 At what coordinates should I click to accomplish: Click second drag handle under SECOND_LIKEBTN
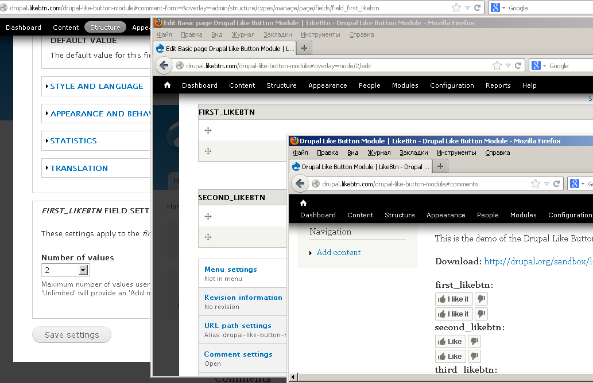pos(208,237)
